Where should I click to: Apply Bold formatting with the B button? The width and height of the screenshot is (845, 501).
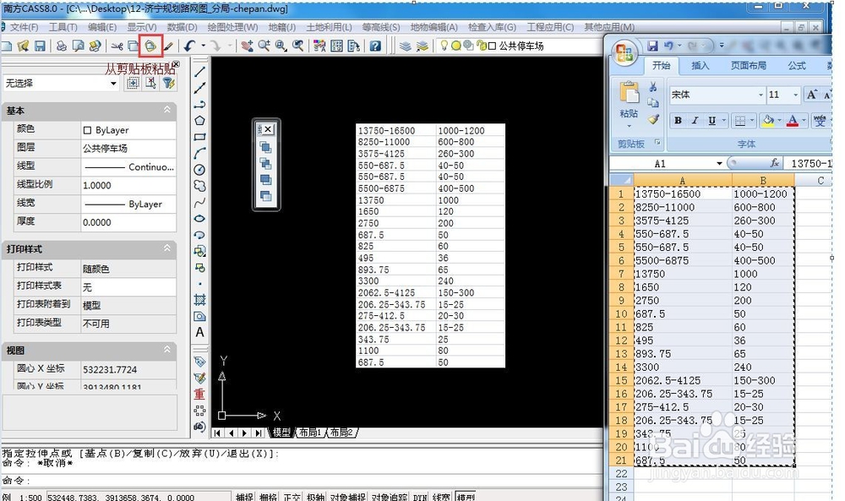pos(679,121)
